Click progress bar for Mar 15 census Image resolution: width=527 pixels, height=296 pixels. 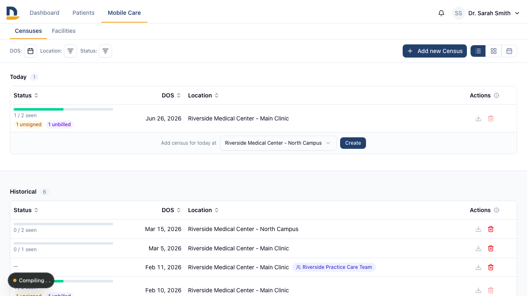pos(63,224)
